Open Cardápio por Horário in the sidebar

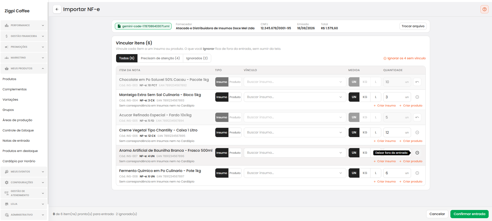19,161
